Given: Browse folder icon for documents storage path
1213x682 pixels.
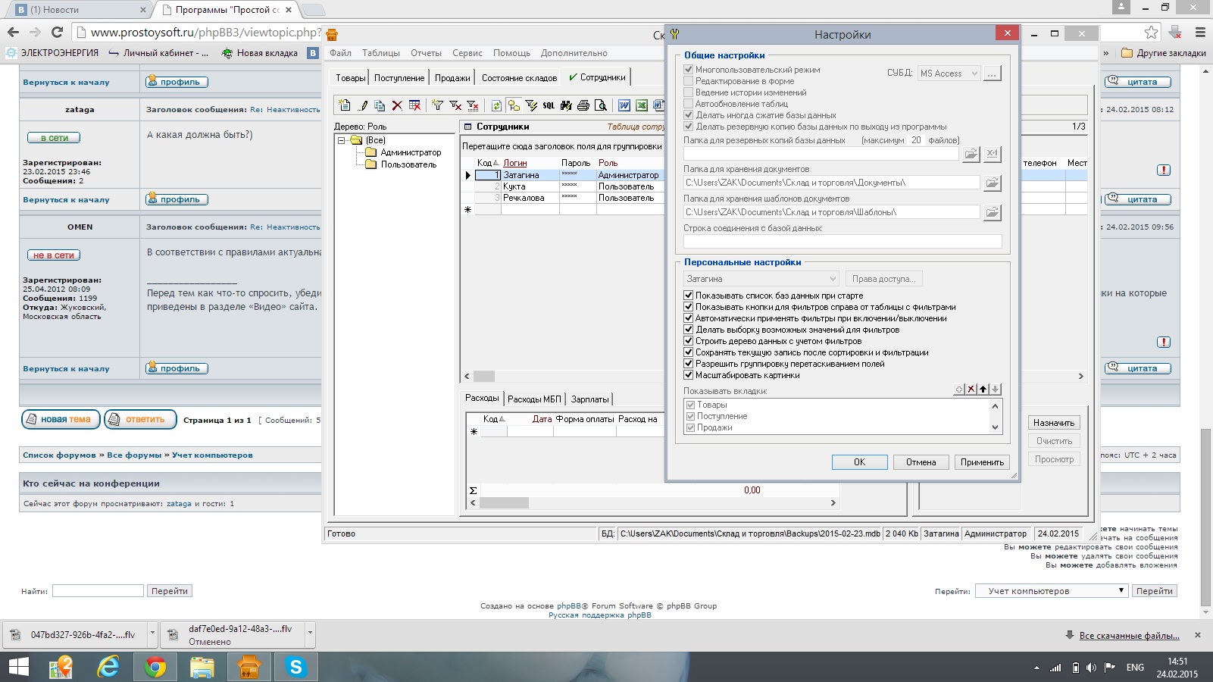Looking at the screenshot, I should tap(992, 183).
